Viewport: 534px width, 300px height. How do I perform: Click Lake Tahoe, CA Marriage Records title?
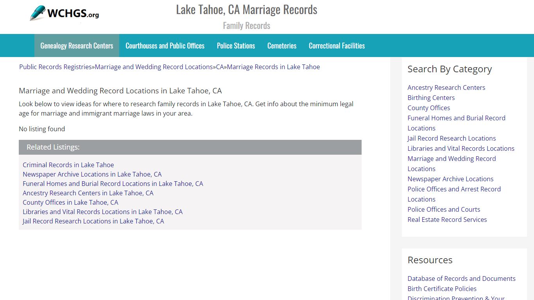click(247, 10)
